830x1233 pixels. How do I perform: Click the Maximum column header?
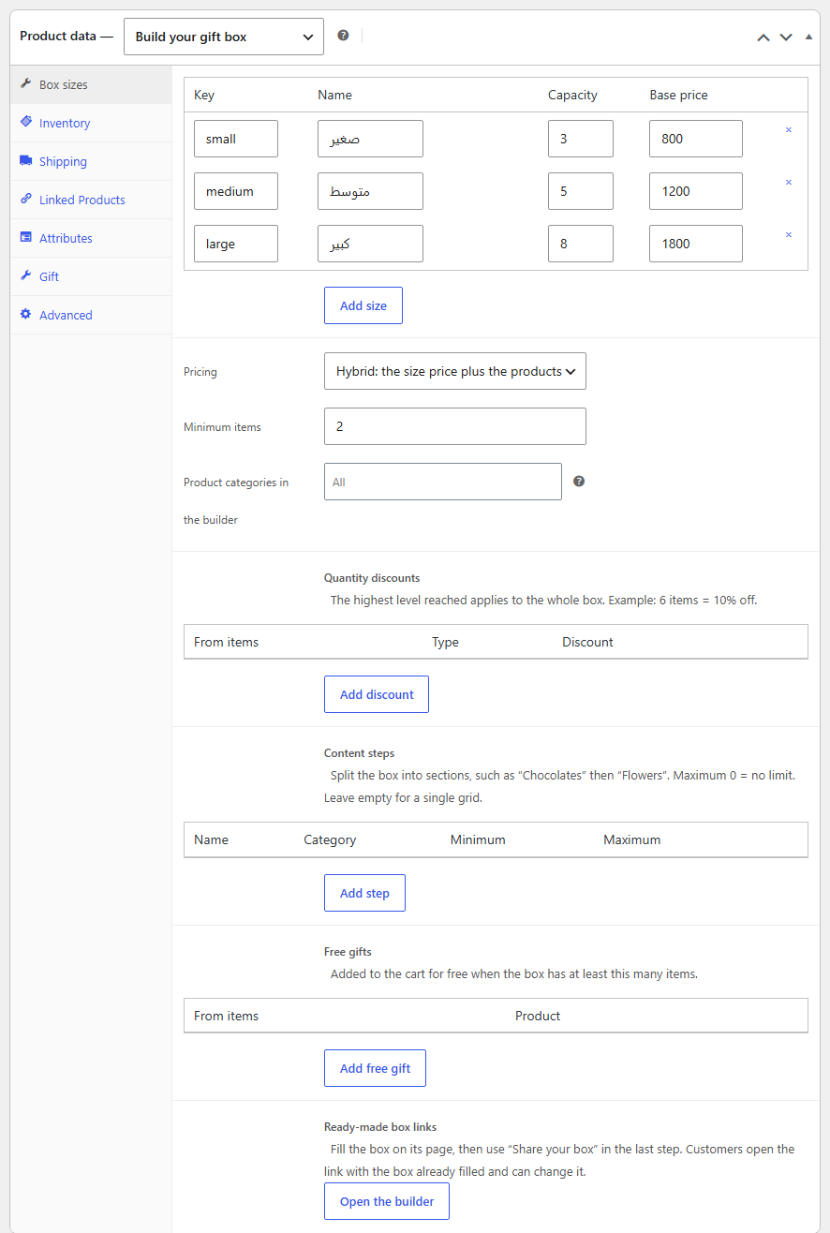(x=631, y=839)
